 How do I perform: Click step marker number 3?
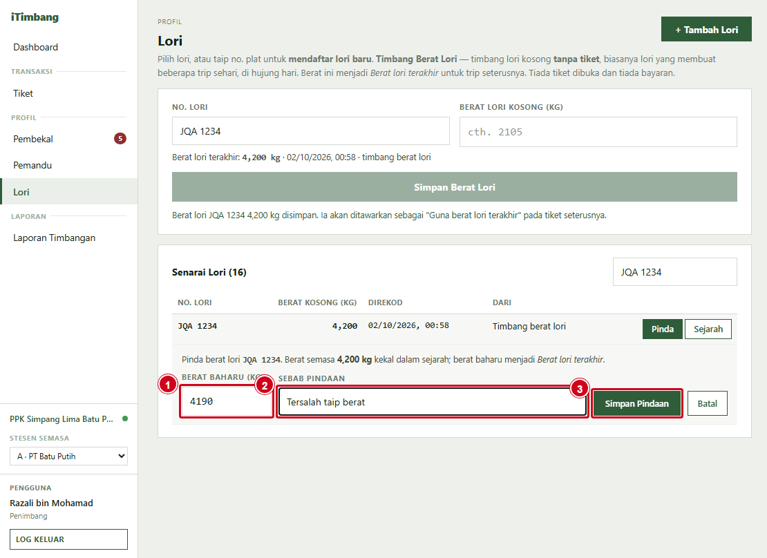580,389
